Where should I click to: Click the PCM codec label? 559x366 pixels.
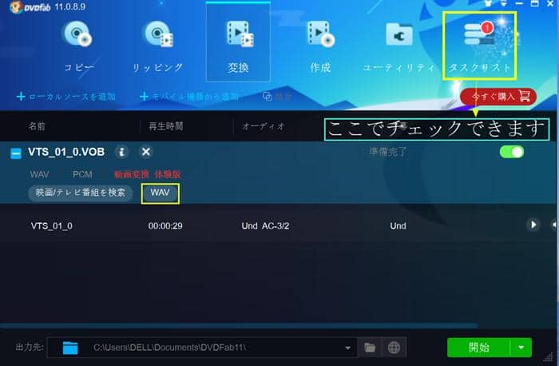pyautogui.click(x=82, y=174)
